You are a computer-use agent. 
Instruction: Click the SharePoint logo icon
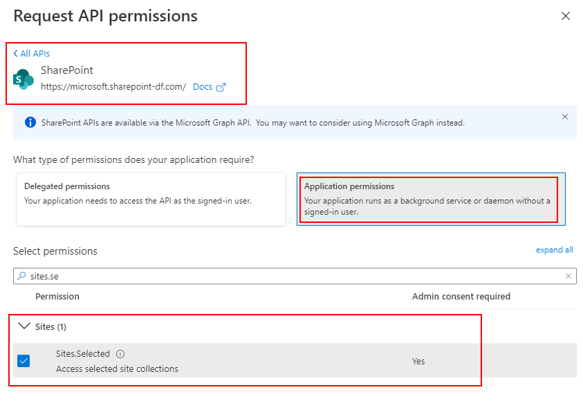coord(24,79)
